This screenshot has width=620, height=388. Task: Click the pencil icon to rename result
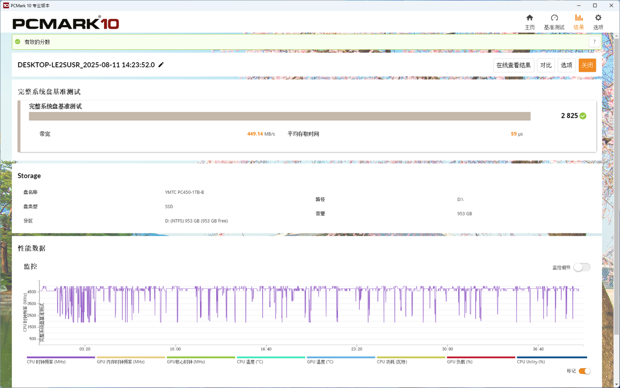(161, 65)
